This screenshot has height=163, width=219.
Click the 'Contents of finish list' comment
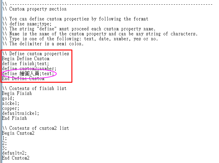pyautogui.click(x=34, y=88)
